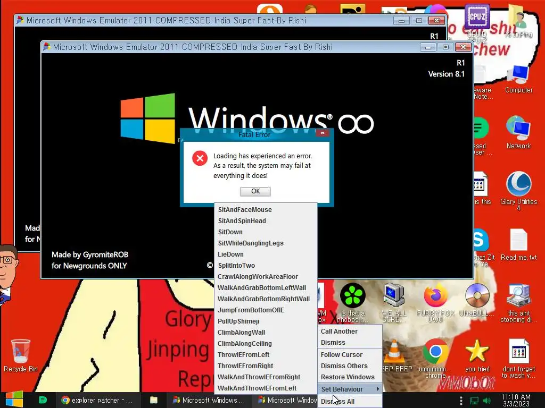Click Follow Cursor in the context menu
The height and width of the screenshot is (408, 545).
pos(350,354)
